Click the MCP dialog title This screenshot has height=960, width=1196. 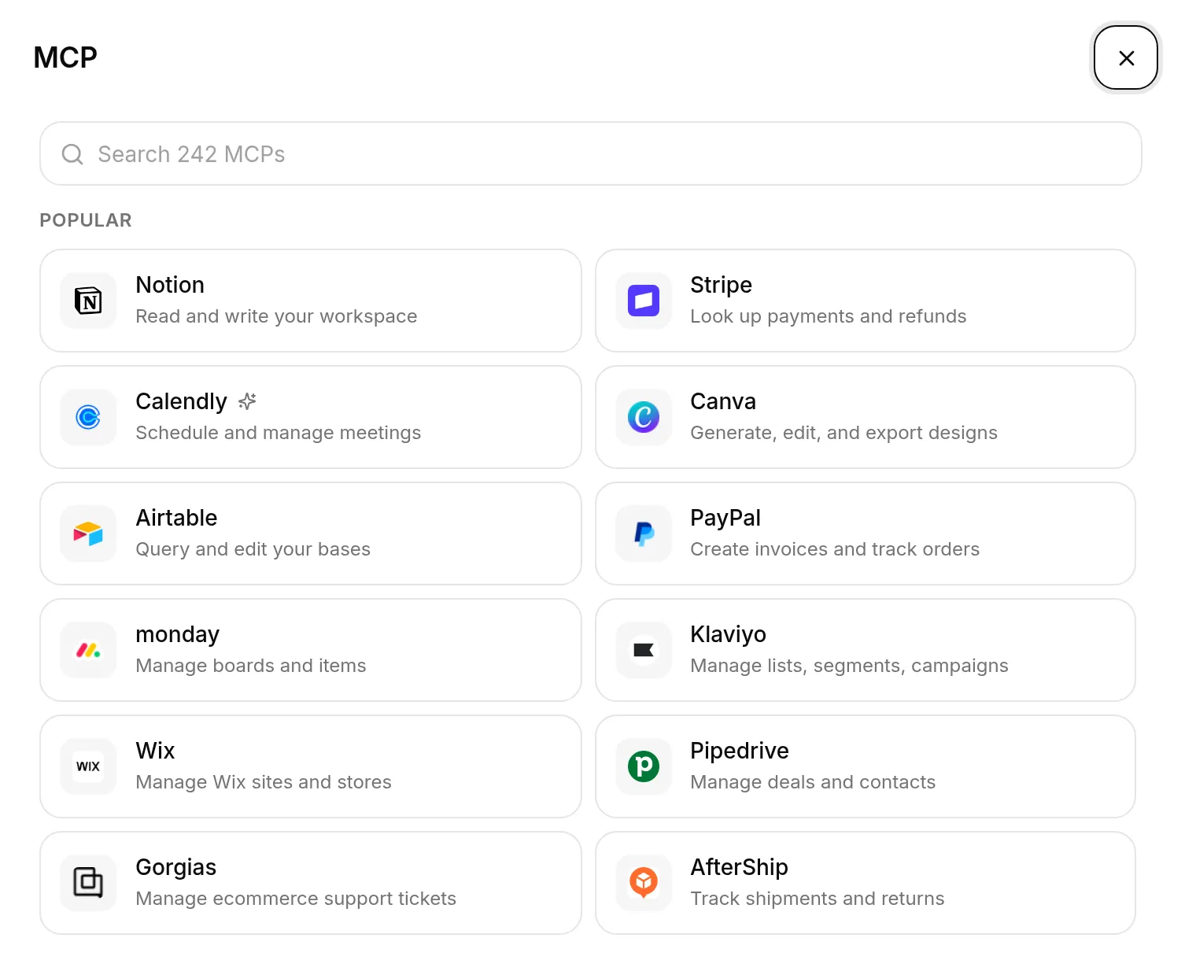coord(65,57)
